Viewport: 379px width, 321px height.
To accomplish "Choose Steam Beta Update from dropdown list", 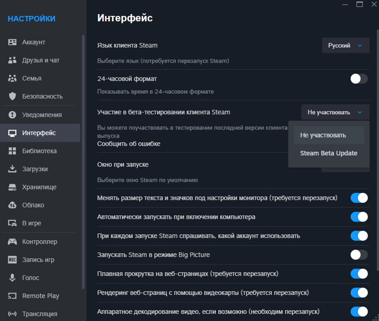I will tap(329, 153).
